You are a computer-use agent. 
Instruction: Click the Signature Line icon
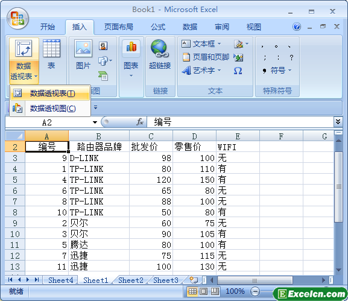(x=239, y=44)
